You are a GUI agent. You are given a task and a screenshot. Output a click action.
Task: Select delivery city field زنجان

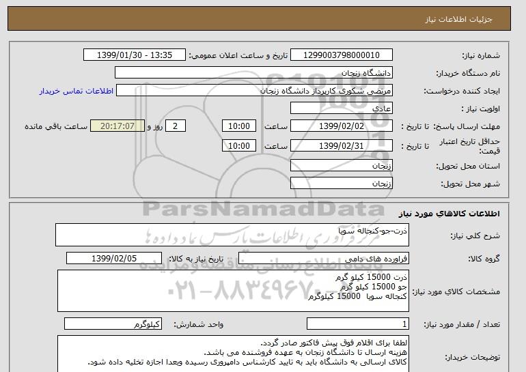(x=341, y=184)
